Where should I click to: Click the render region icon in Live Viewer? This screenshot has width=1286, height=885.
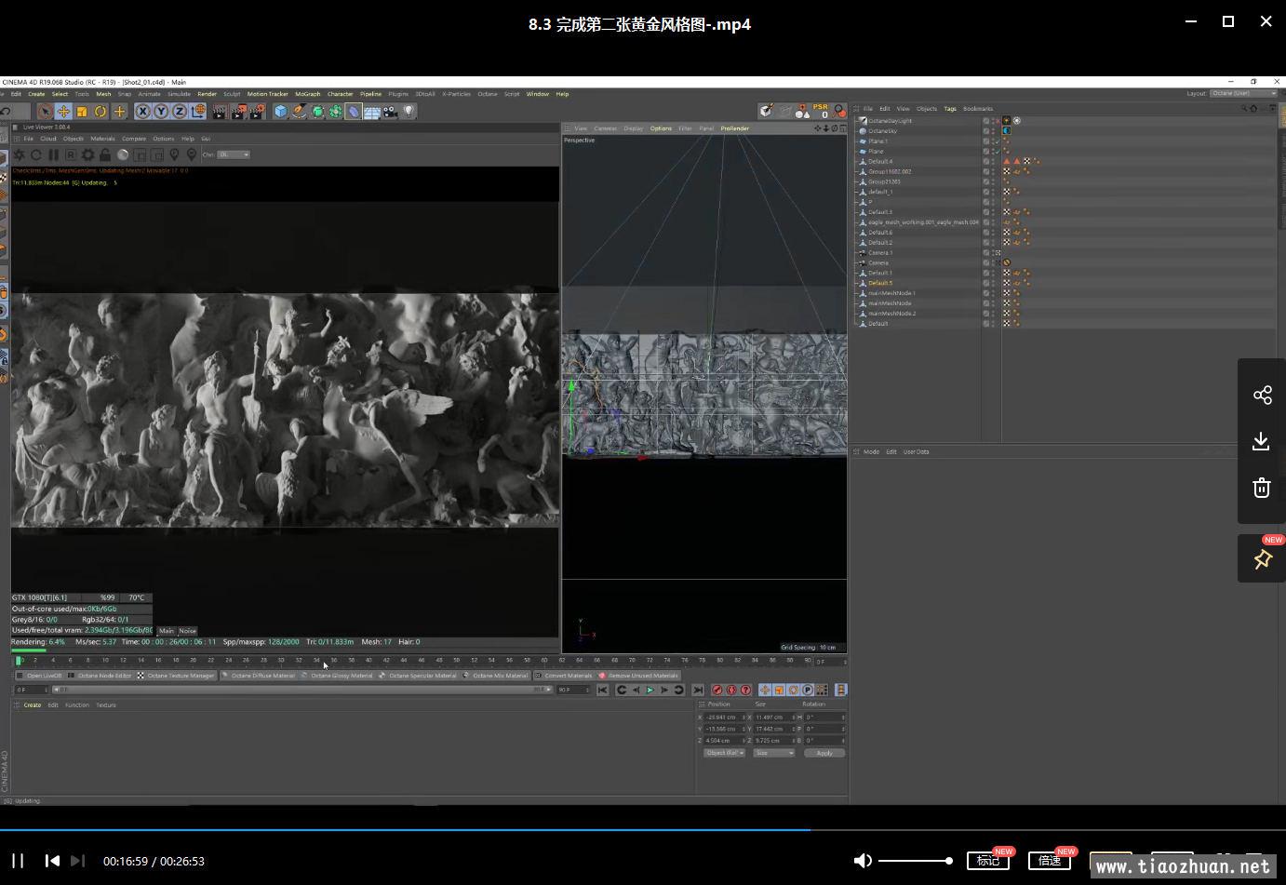pos(140,154)
